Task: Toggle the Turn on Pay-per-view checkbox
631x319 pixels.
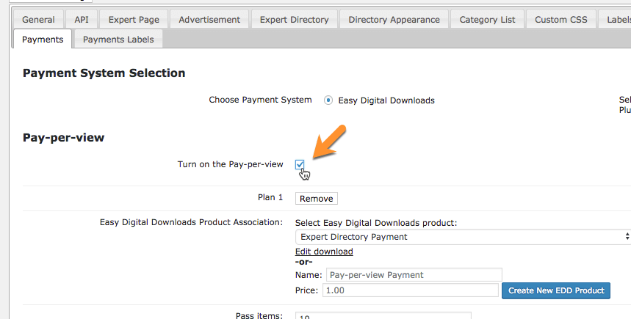Action: pos(300,164)
